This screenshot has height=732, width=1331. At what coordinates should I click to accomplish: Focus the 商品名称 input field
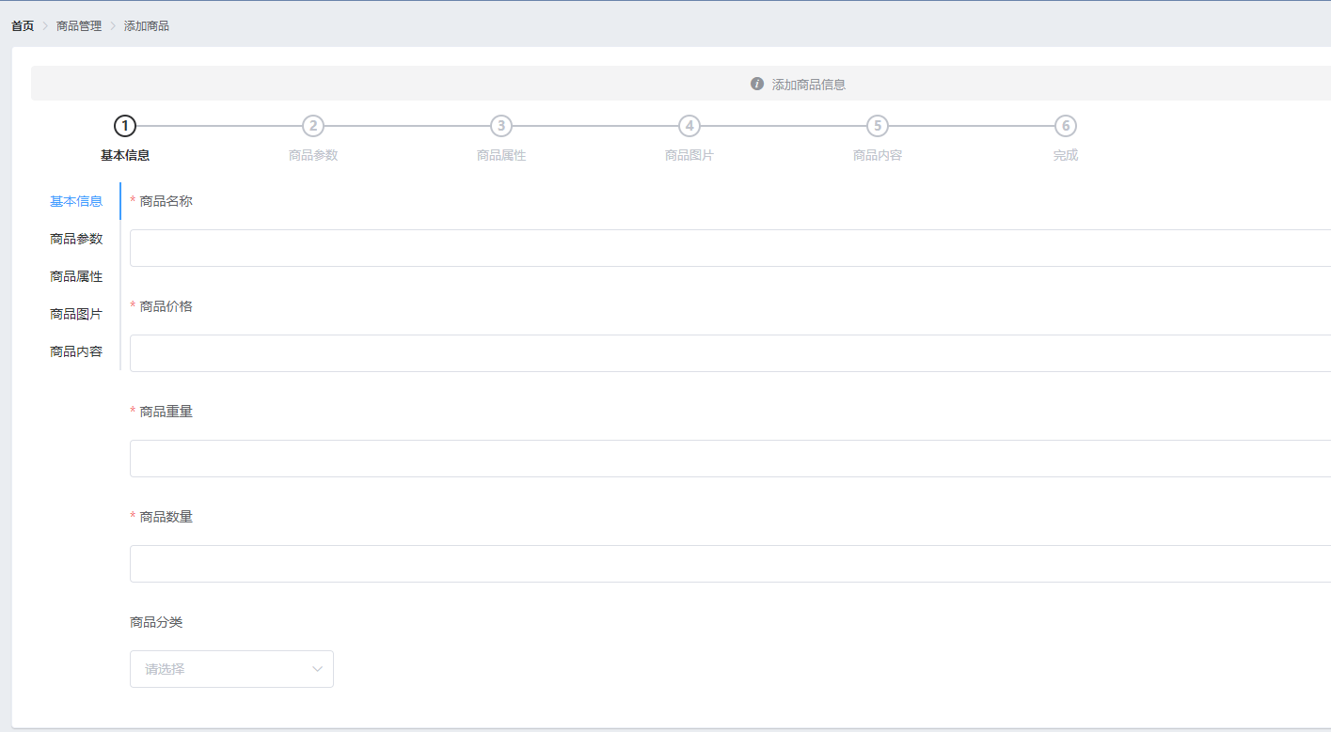click(730, 248)
